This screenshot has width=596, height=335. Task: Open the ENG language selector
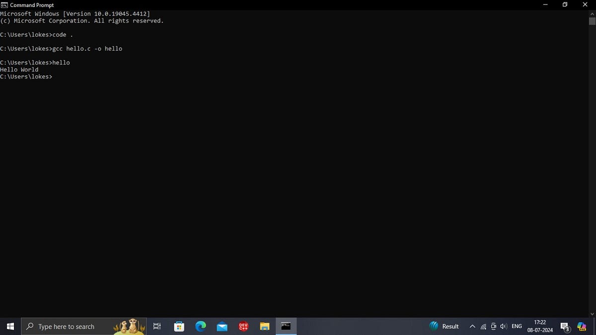(517, 326)
